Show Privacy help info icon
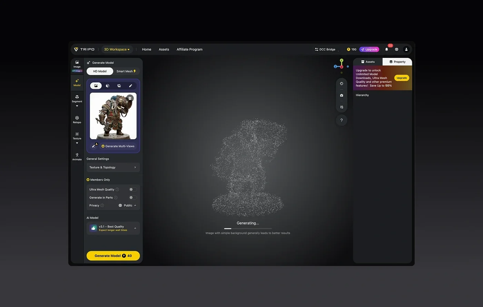The height and width of the screenshot is (307, 483). pos(102,205)
